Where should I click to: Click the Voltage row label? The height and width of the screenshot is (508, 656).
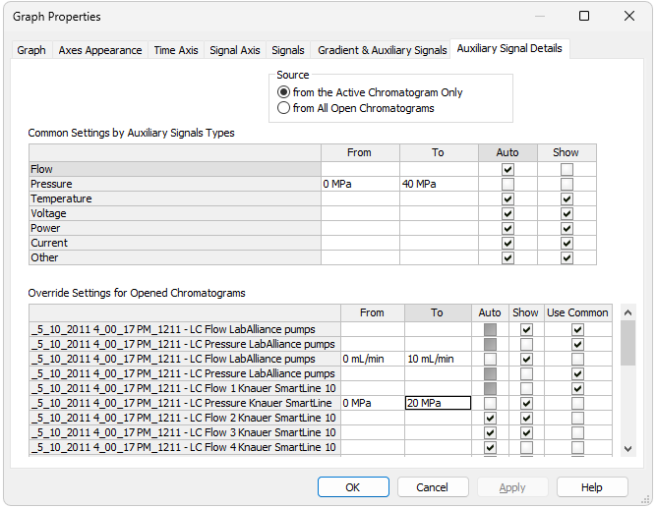[x=175, y=213]
